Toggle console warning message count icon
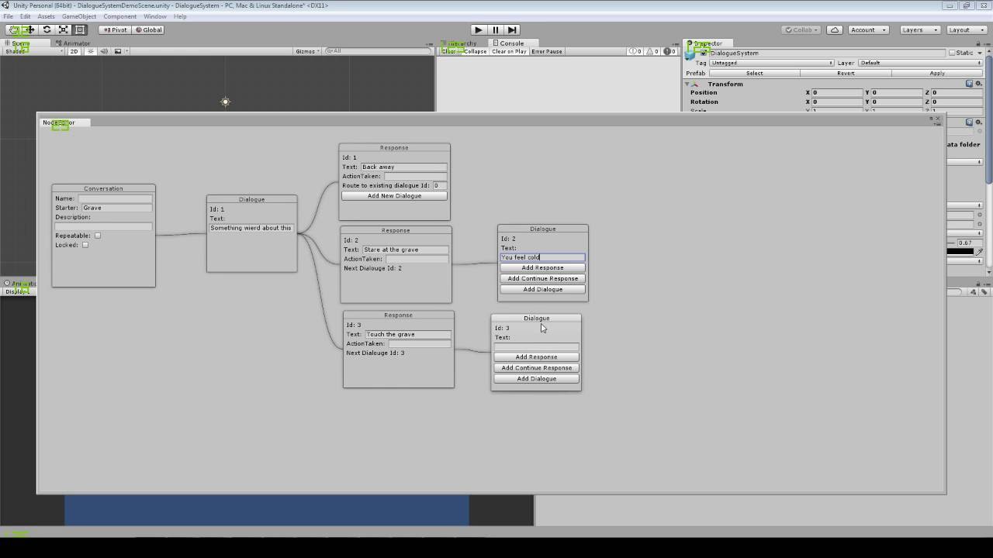993x558 pixels. click(652, 51)
